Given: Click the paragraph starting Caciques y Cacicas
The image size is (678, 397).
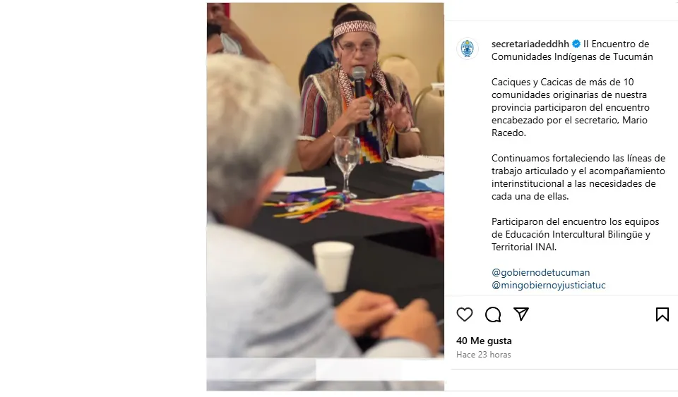Looking at the screenshot, I should tap(571, 107).
